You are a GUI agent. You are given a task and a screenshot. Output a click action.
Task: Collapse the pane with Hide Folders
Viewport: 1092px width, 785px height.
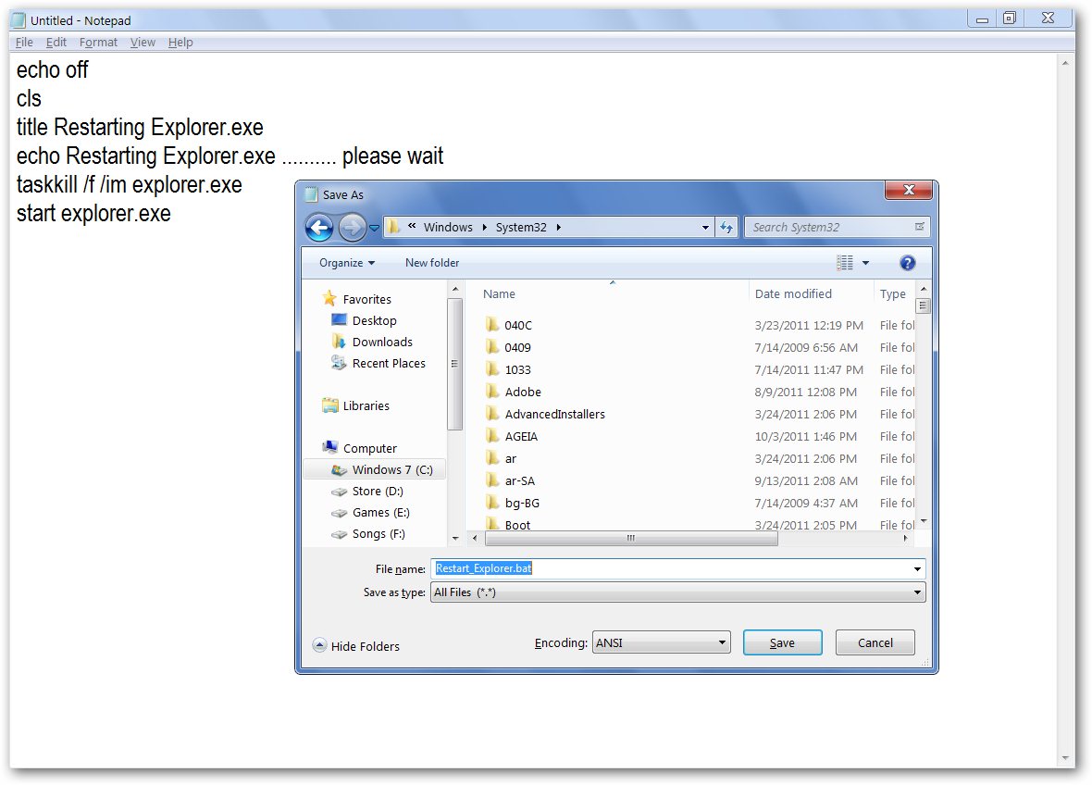point(356,646)
